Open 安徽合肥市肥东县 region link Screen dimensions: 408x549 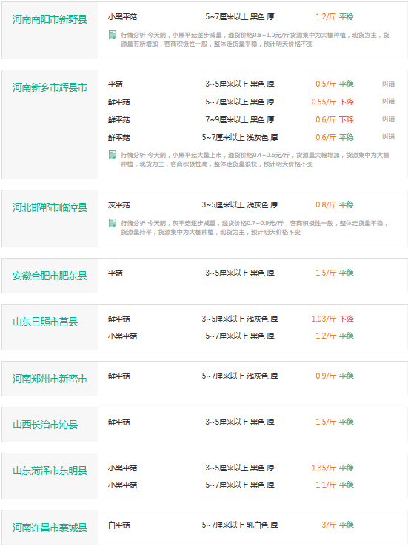click(50, 276)
